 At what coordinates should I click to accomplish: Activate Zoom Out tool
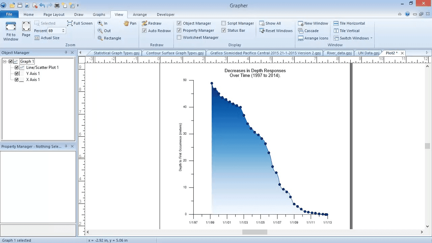click(x=105, y=31)
